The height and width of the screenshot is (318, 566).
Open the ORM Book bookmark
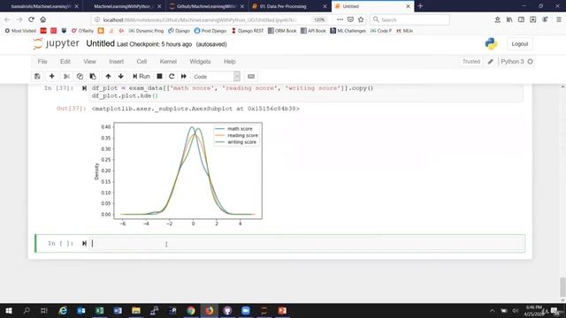point(282,31)
